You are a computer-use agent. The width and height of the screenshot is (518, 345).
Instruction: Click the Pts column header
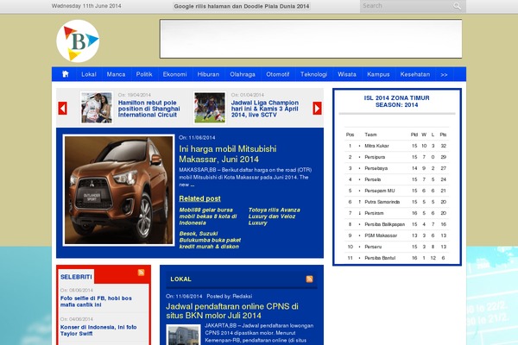click(443, 135)
